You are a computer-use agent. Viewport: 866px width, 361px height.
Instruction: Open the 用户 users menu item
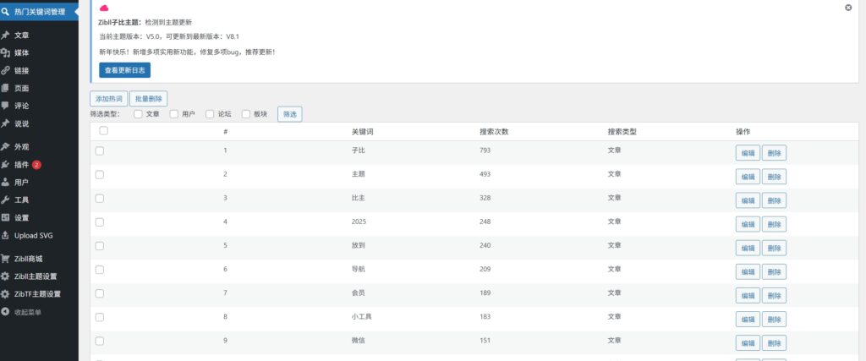click(21, 182)
